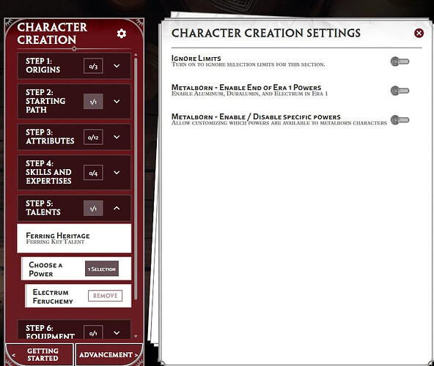Click the 1/1 counter for Talents
The height and width of the screenshot is (366, 434).
93,208
